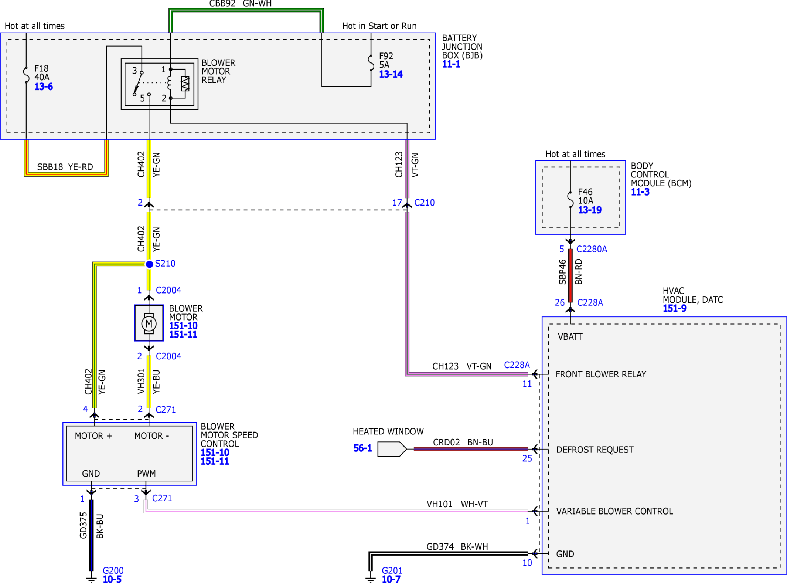Open ground G201 reference 10-7

[x=391, y=579]
